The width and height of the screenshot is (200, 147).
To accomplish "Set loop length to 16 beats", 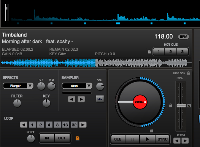I will click(65, 125).
